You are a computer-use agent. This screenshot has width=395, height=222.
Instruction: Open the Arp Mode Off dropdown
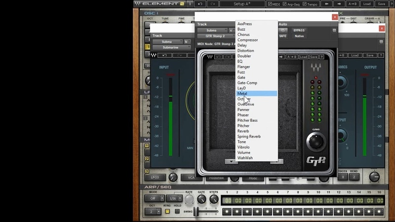click(155, 198)
